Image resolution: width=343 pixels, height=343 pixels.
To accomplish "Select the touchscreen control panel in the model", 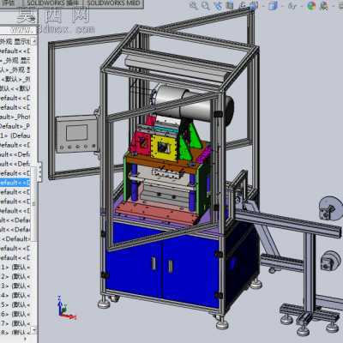I will pos(76,134).
